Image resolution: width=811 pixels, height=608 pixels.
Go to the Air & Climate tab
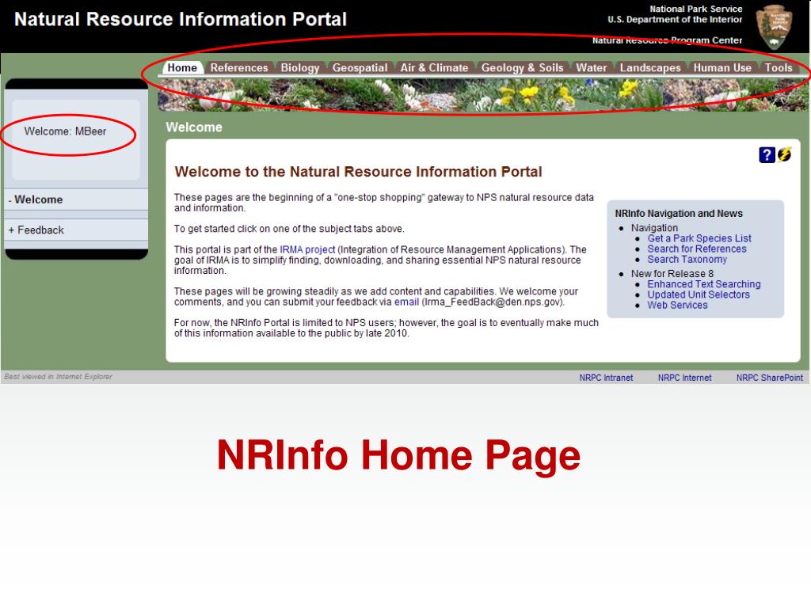(434, 68)
